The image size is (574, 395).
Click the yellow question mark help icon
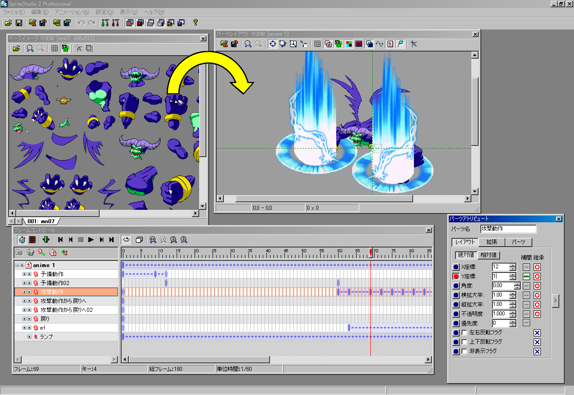(x=196, y=22)
